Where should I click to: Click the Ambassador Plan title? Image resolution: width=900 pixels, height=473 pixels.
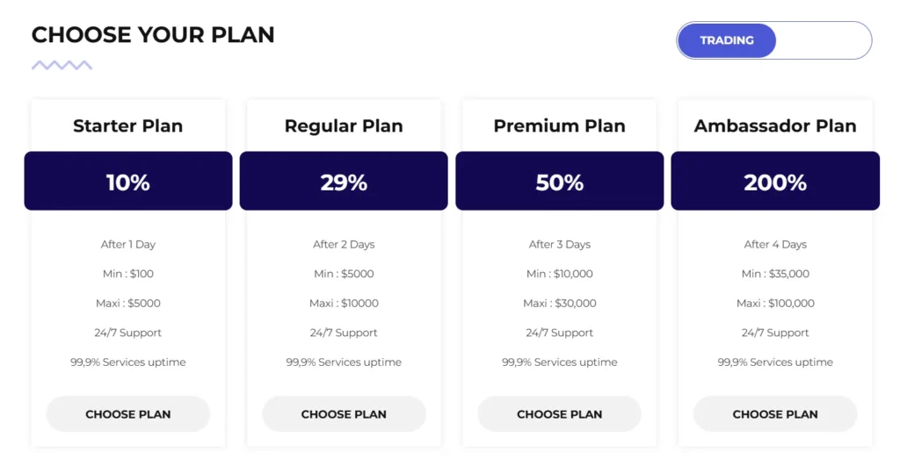pos(775,125)
